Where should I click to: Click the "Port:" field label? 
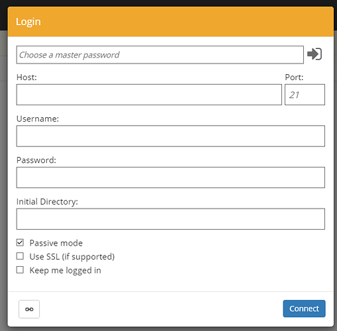point(294,77)
